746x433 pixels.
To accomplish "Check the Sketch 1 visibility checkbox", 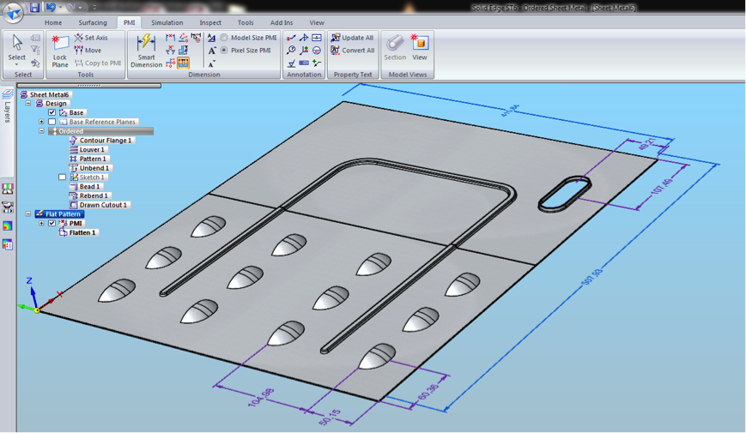I will click(62, 177).
